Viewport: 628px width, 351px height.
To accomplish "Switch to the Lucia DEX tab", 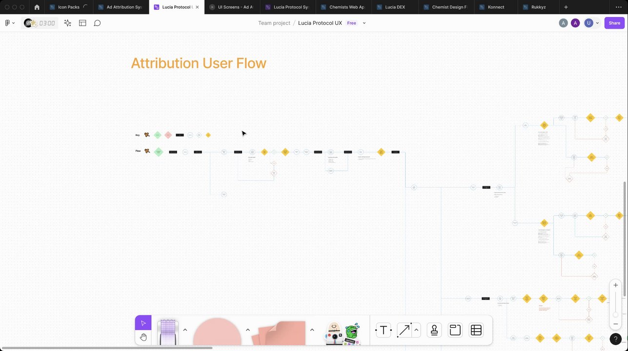I will tap(395, 7).
